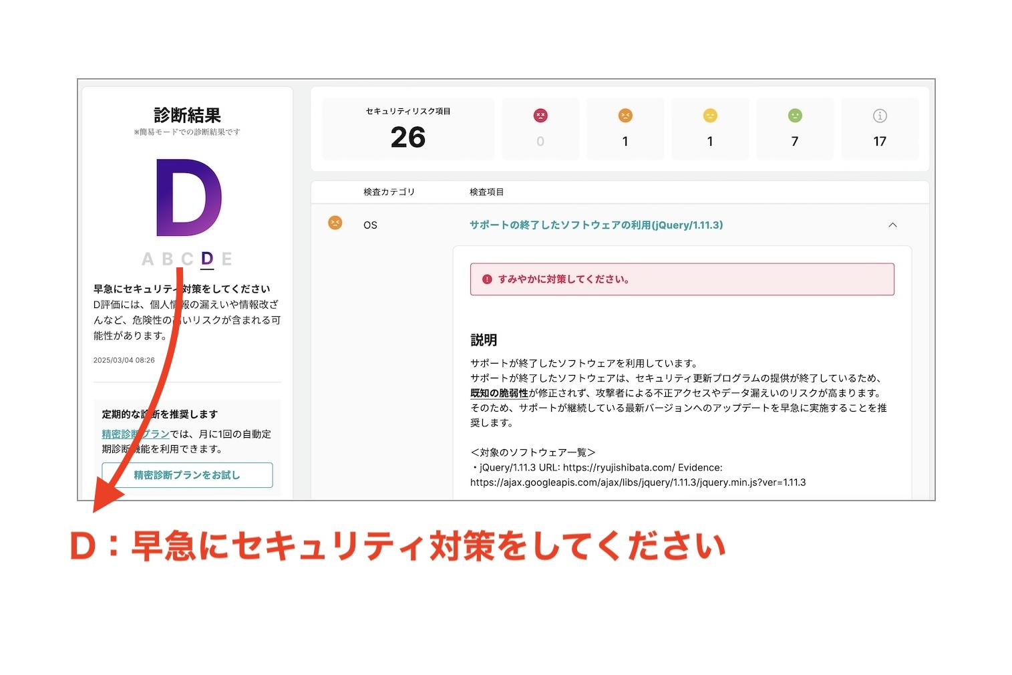Screen dimensions: 1012x675
Task: Click the 検査カテゴリ column header
Action: point(389,192)
